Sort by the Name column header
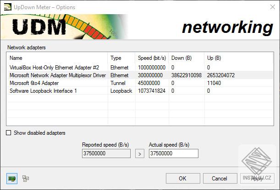This screenshot has height=190, width=280. point(57,58)
